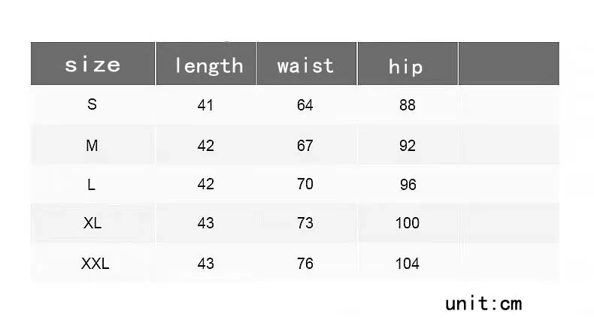
Task: Click the L hip value 96
Action: pos(408,185)
